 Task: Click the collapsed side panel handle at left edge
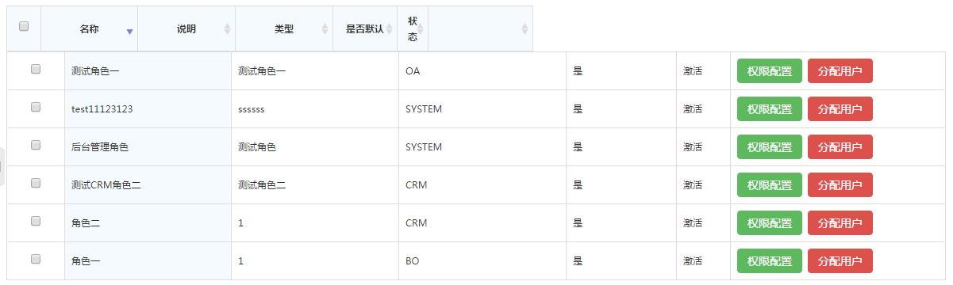pos(2,165)
